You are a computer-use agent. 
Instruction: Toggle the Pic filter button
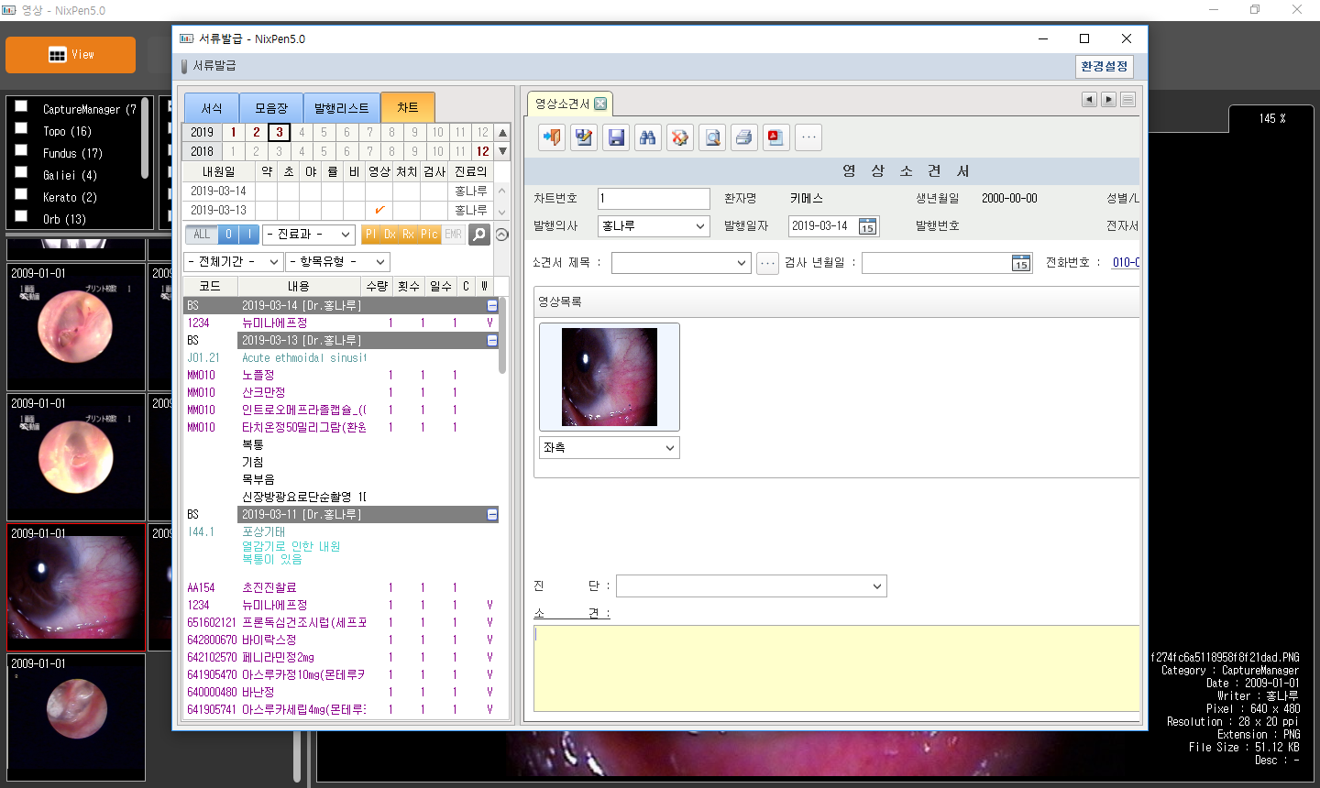click(x=429, y=235)
